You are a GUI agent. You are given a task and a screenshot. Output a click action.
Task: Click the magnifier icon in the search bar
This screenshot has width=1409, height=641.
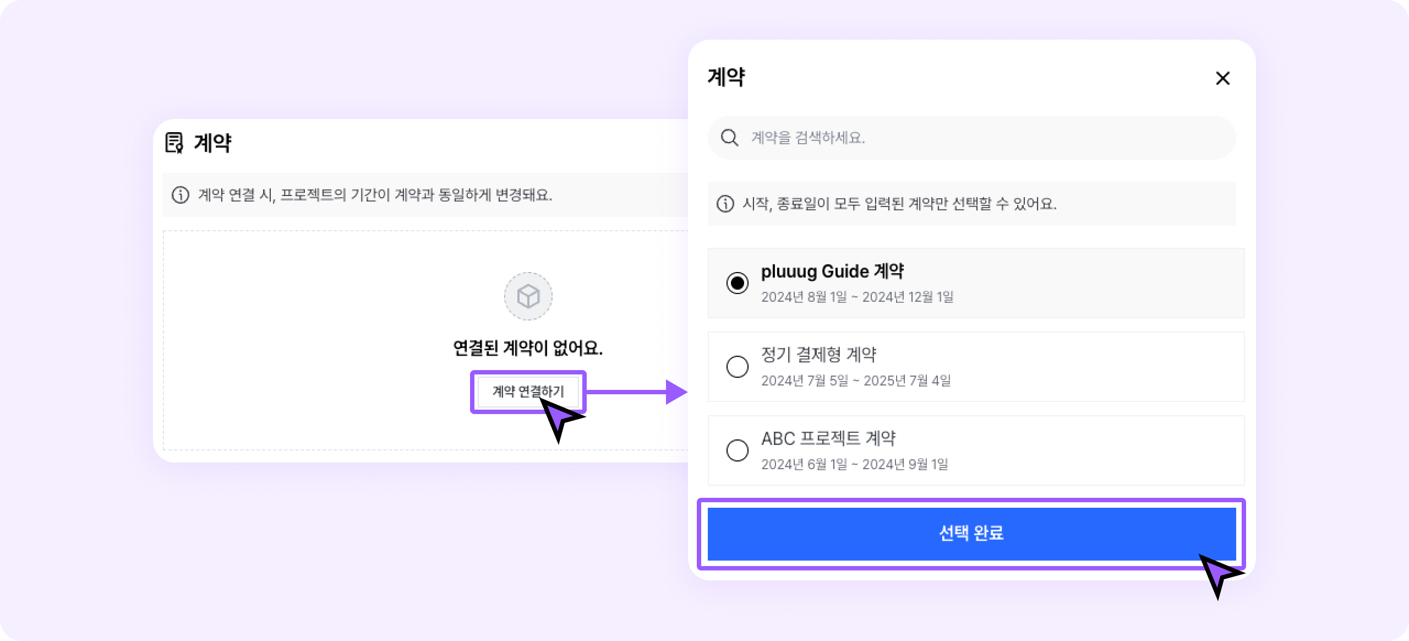[729, 138]
